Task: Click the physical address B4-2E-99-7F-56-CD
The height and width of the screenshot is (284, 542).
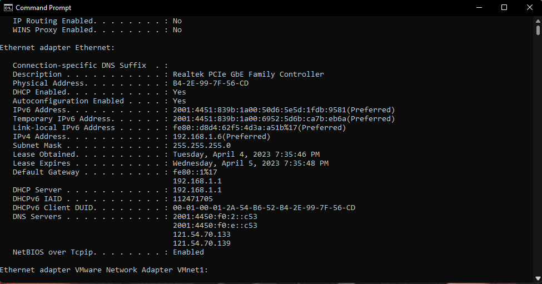Action: (x=211, y=83)
